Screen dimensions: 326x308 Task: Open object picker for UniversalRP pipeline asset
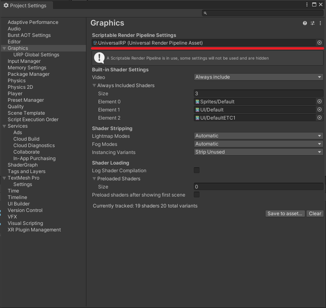(319, 43)
